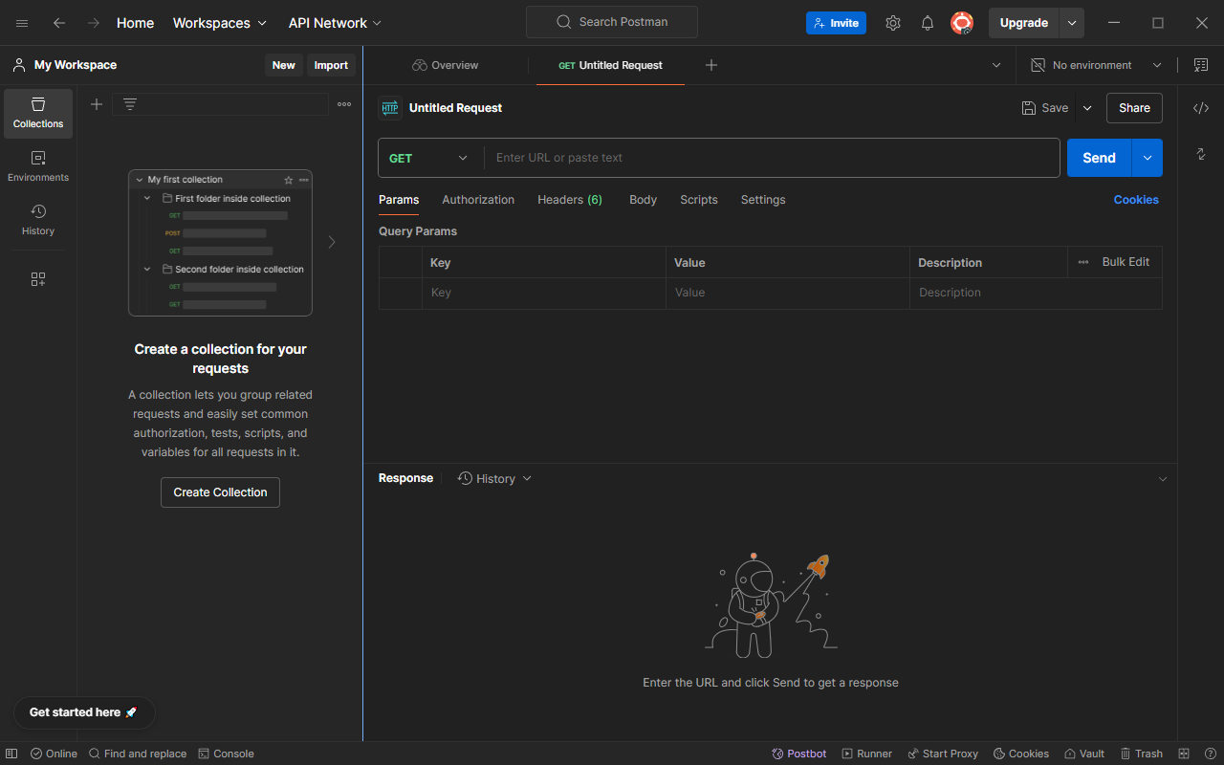Click the Home link
The width and height of the screenshot is (1224, 765).
point(135,23)
